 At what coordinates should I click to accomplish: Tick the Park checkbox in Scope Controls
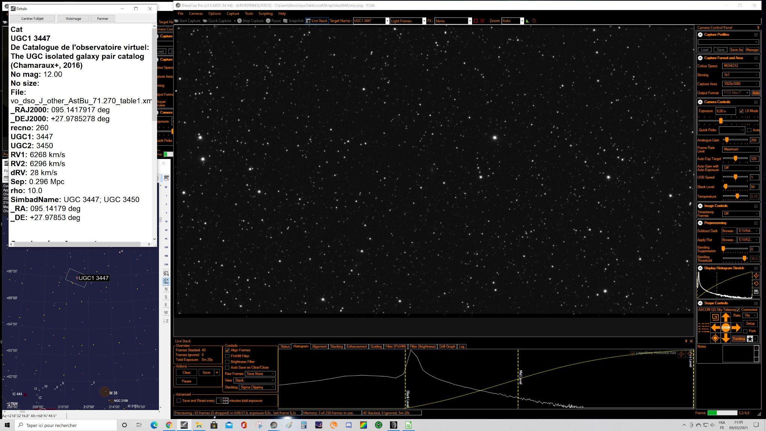[745, 331]
